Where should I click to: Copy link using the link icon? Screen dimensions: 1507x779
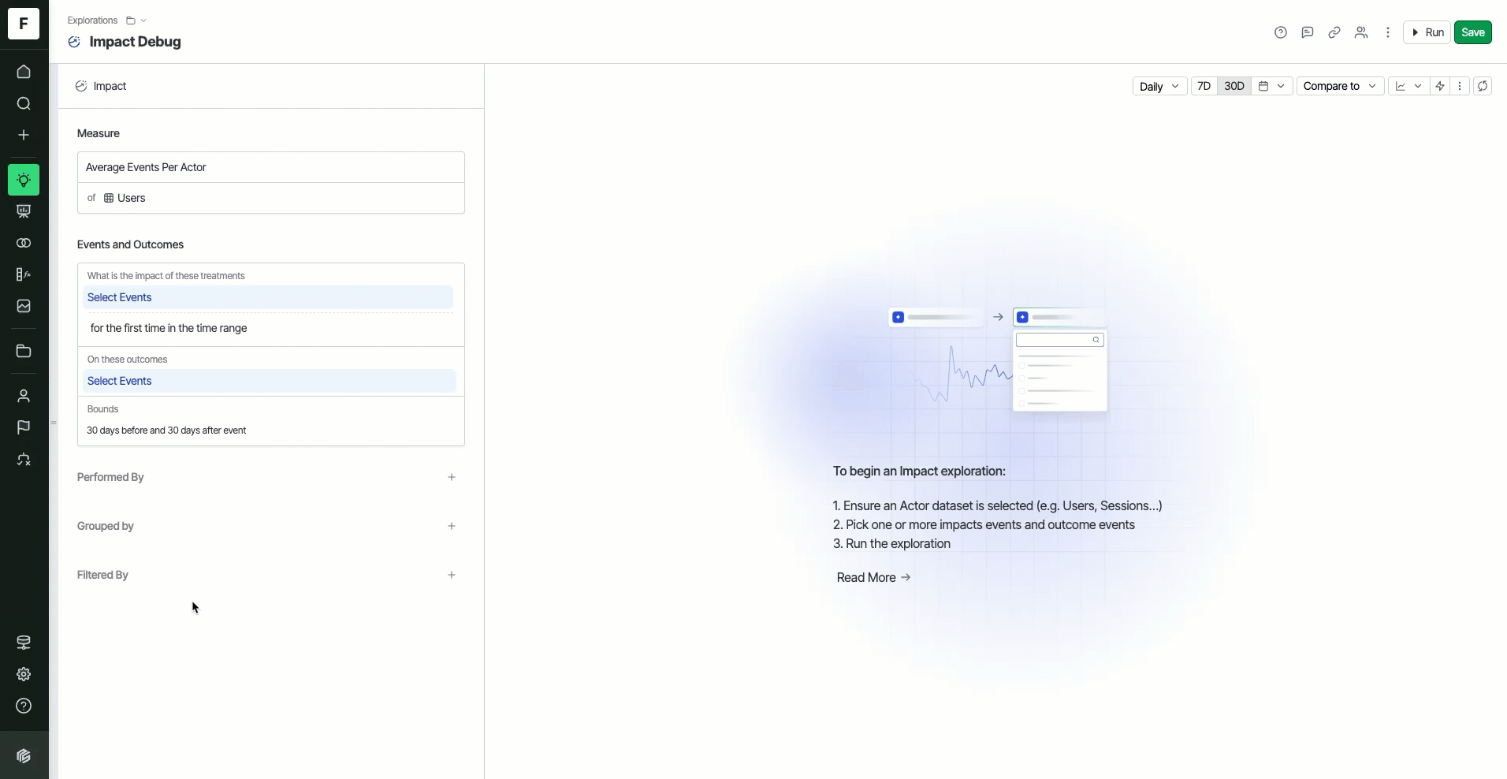(1334, 32)
